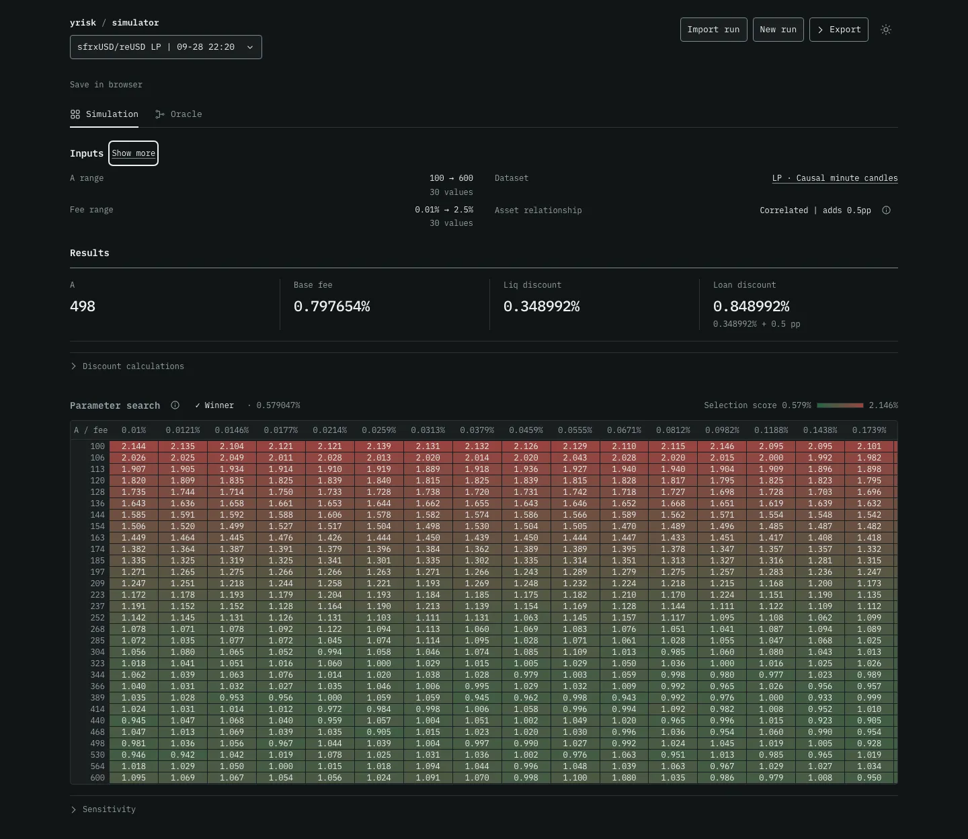The image size is (968, 839).
Task: Select the A range value 100 → 600
Action: point(451,178)
